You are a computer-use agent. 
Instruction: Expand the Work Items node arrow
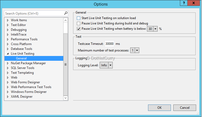click(8, 20)
